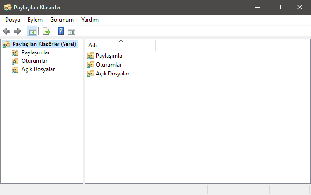Maximize the Paylaşılan Klasörler window

point(278,7)
